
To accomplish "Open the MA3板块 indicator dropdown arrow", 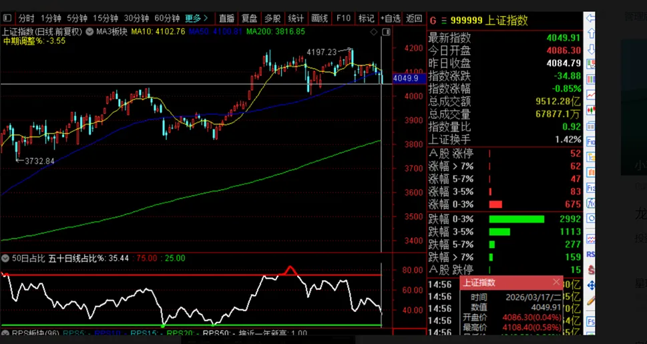I will point(89,31).
